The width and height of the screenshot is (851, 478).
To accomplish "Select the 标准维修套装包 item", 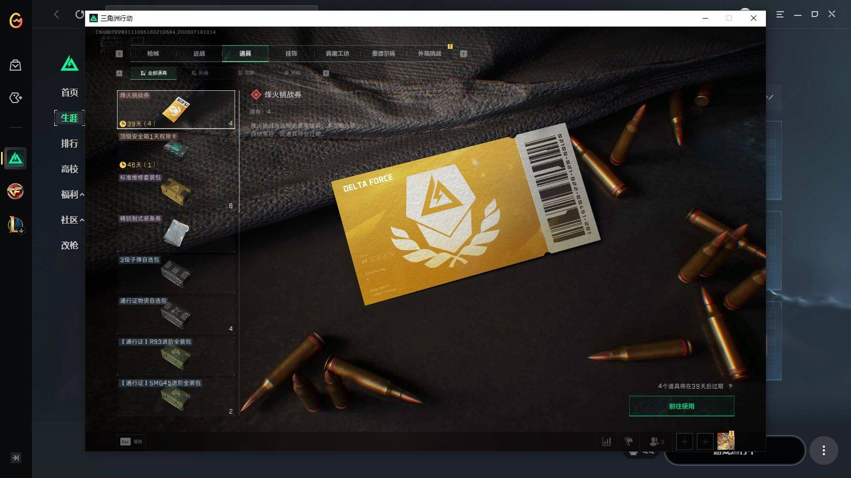I will tap(176, 192).
